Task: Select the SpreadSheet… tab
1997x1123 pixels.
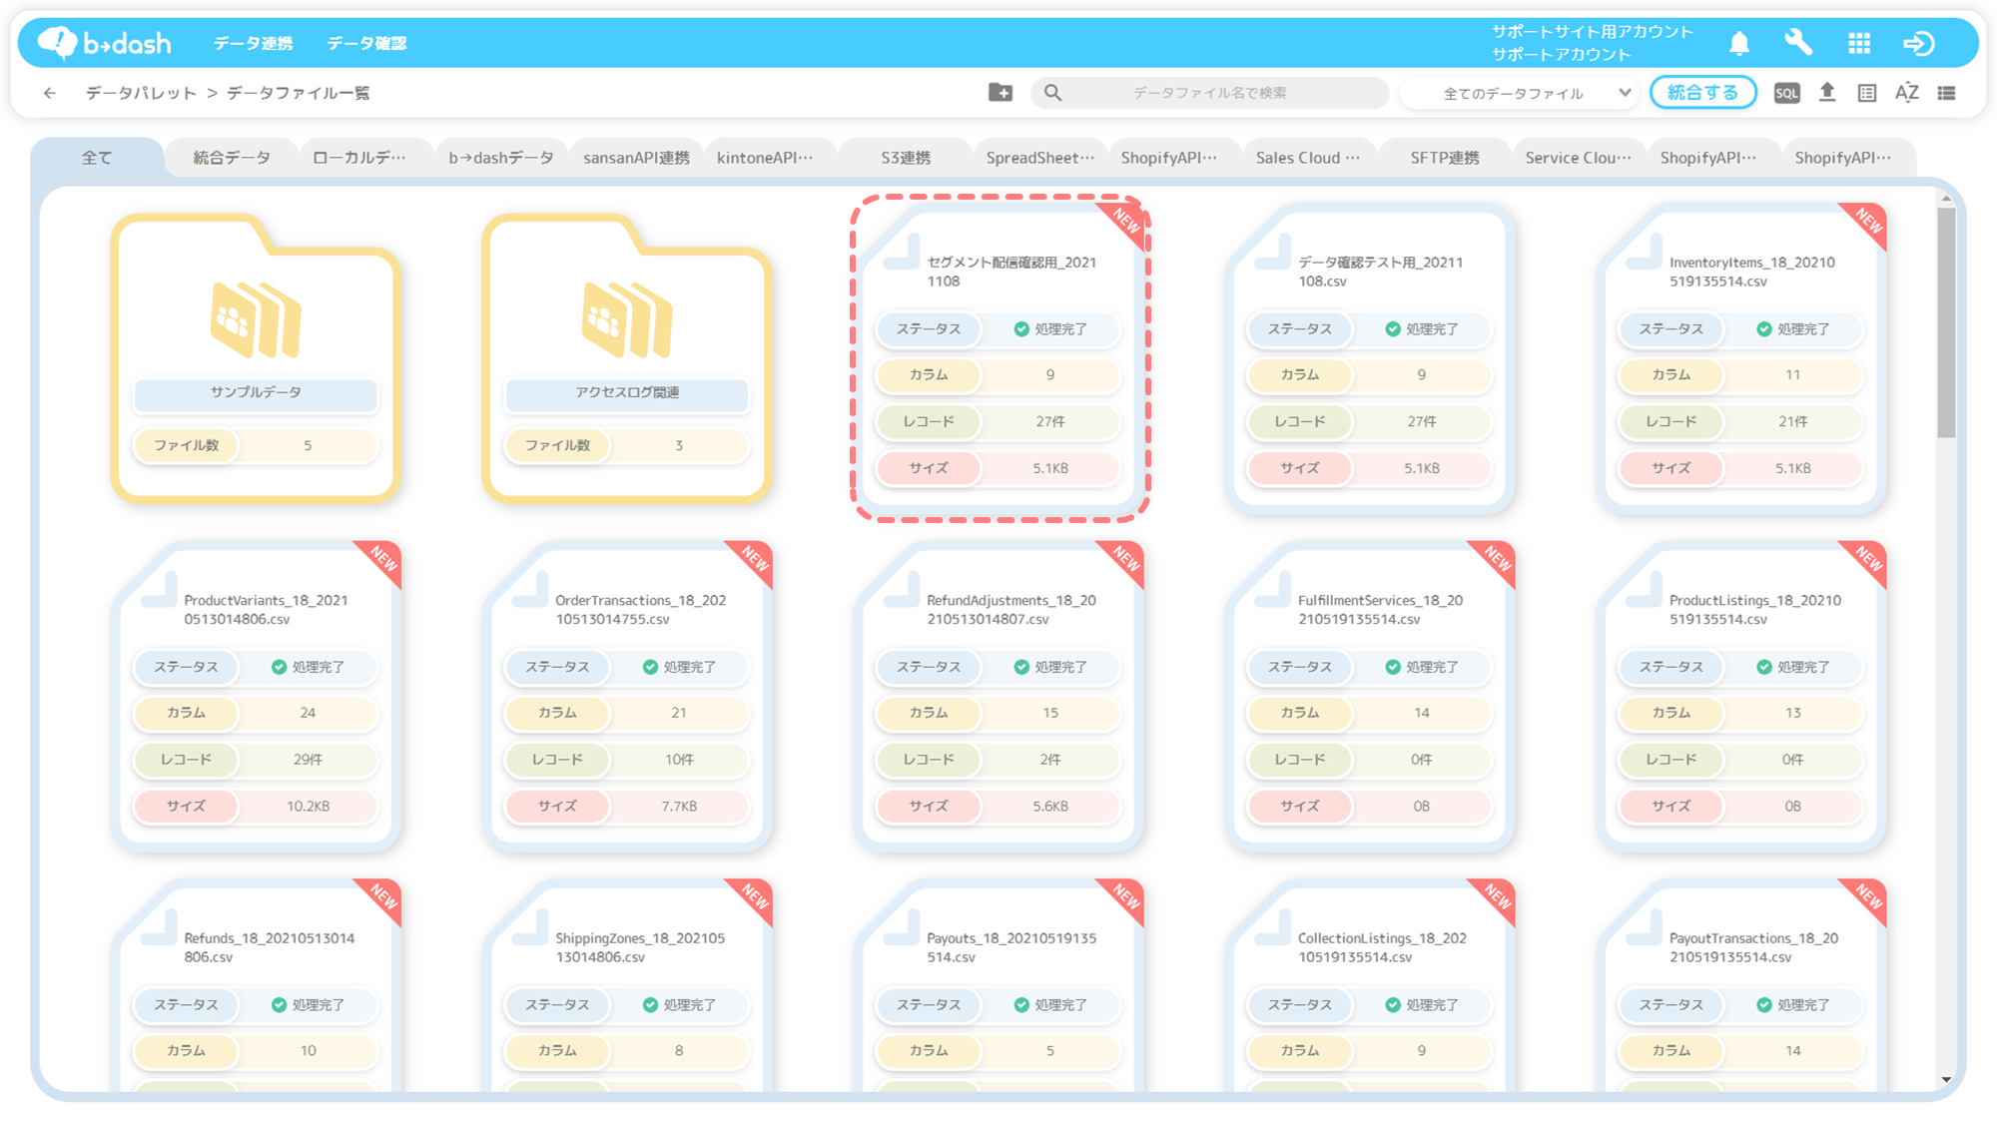Action: click(x=1040, y=158)
